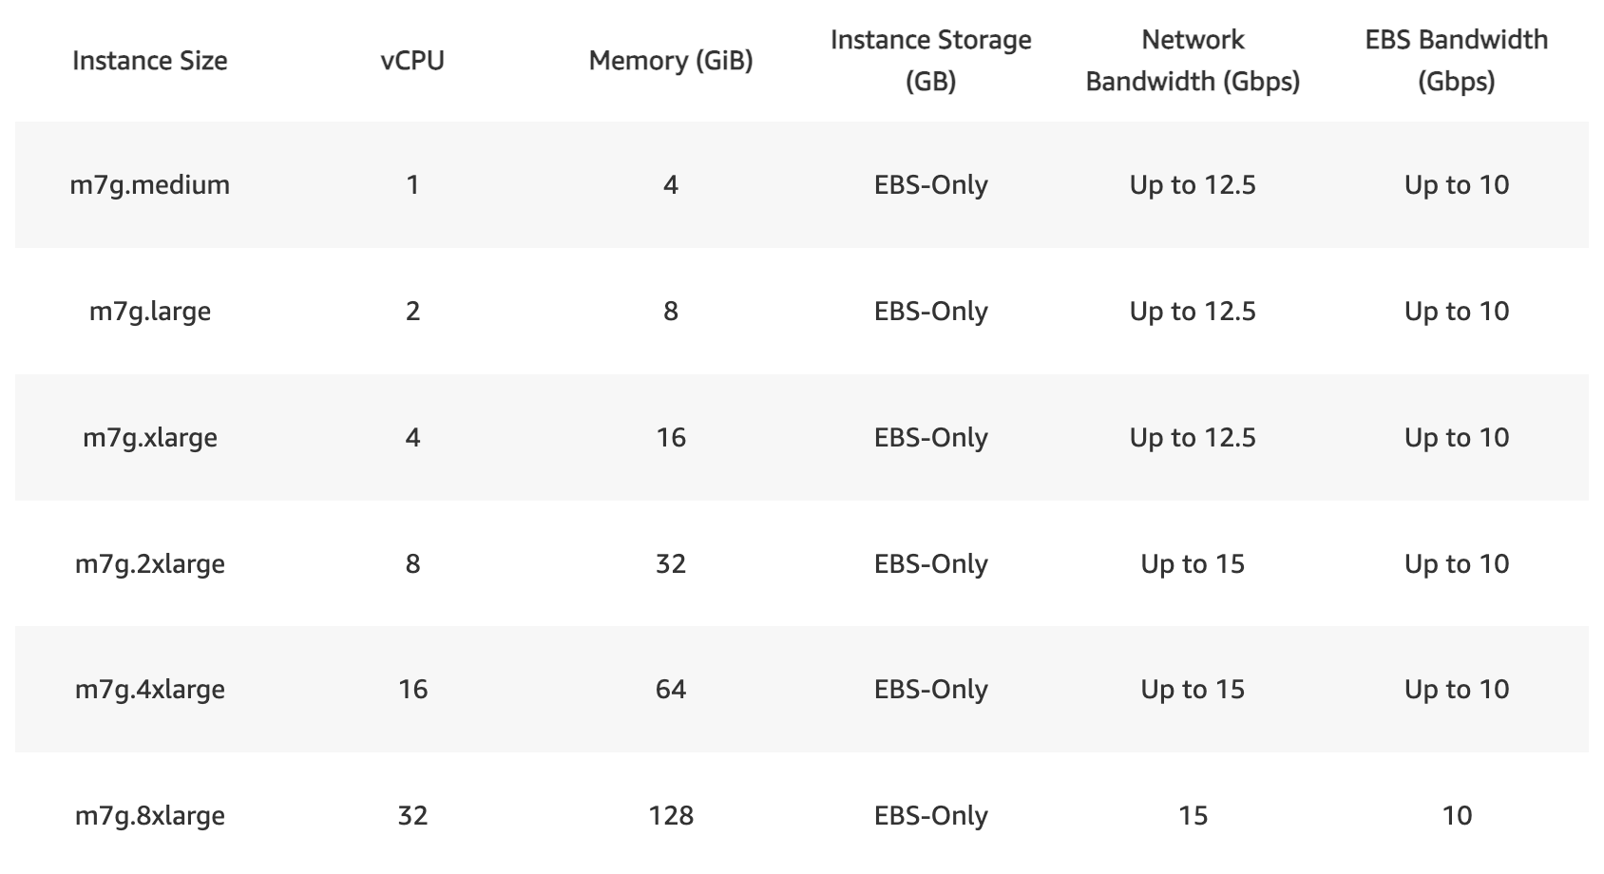Image resolution: width=1604 pixels, height=874 pixels.
Task: Click EBS-Only in the m7g.8xlarge row
Action: point(930,815)
